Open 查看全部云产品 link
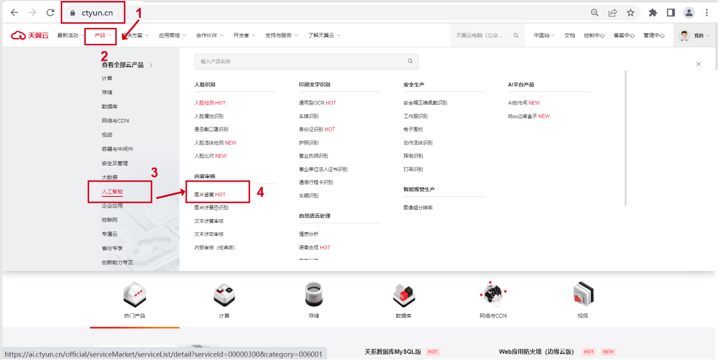Viewport: 719px width, 360px height. pos(127,65)
